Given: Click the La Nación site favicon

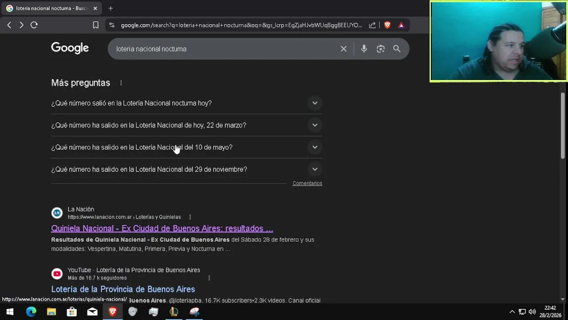Looking at the screenshot, I should 57,213.
